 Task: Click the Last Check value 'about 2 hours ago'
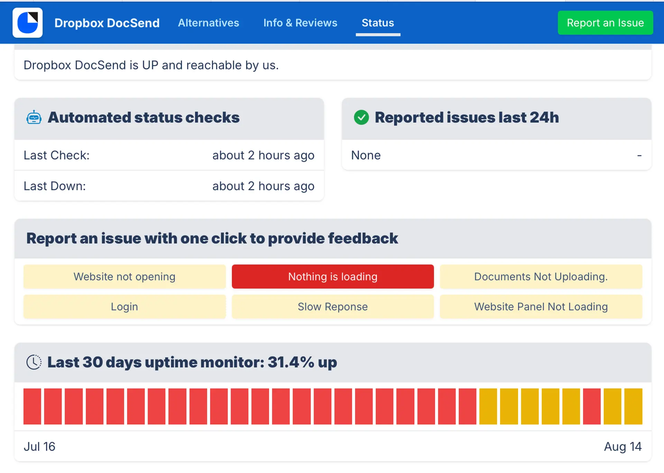pos(263,155)
